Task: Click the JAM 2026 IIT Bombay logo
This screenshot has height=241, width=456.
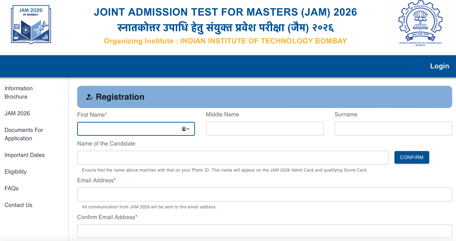Action: (x=31, y=24)
